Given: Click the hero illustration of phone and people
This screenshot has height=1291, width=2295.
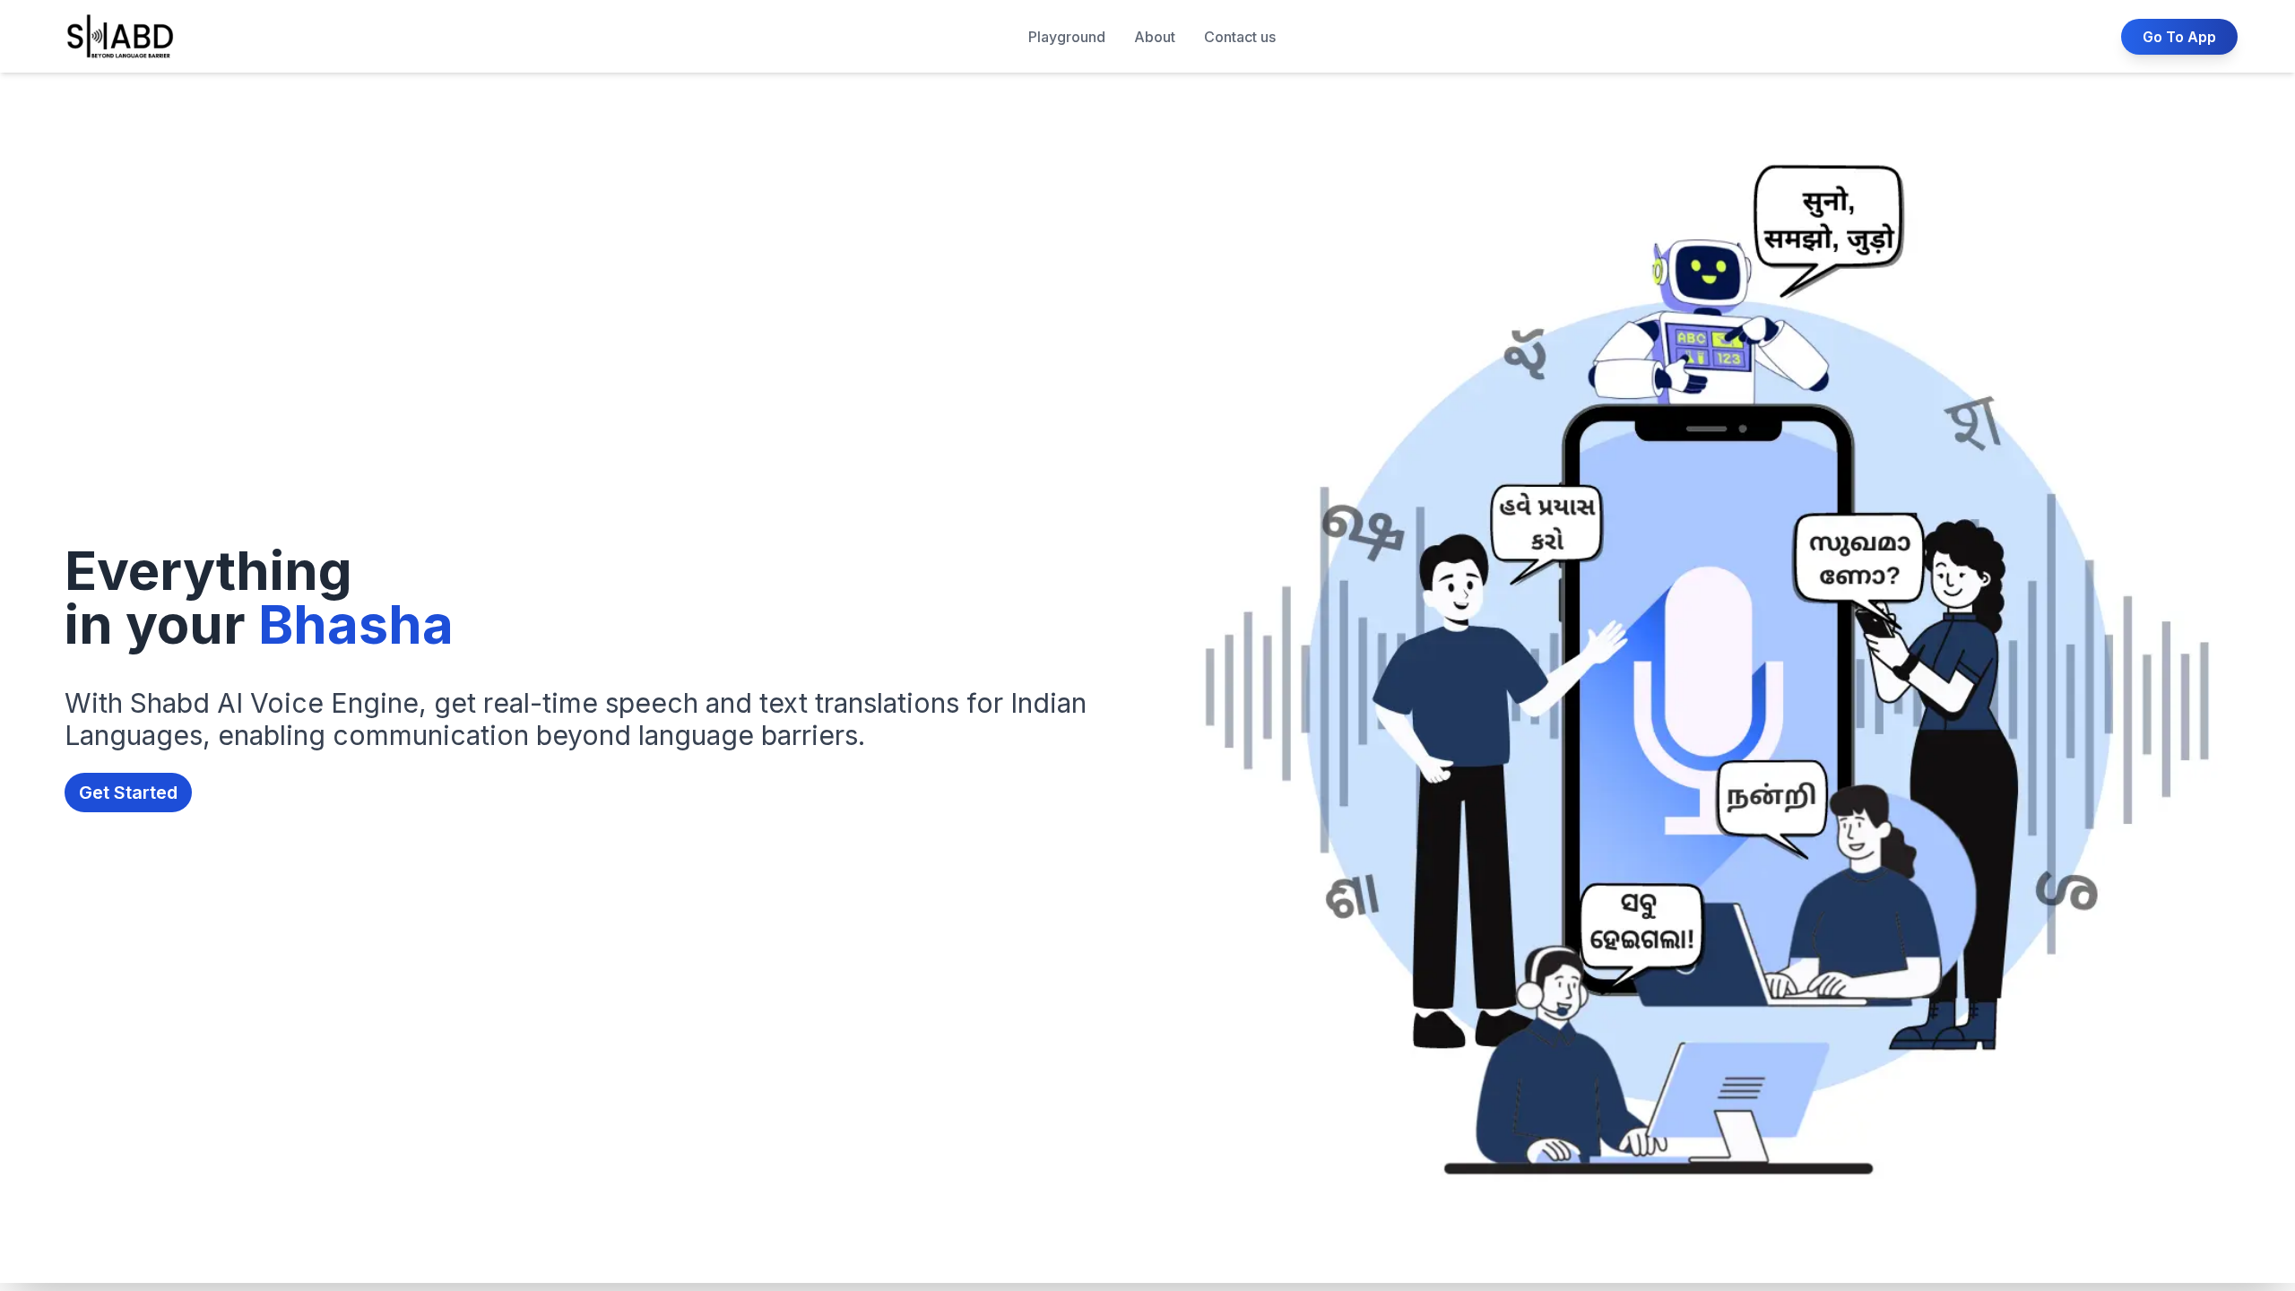Looking at the screenshot, I should (x=1707, y=669).
